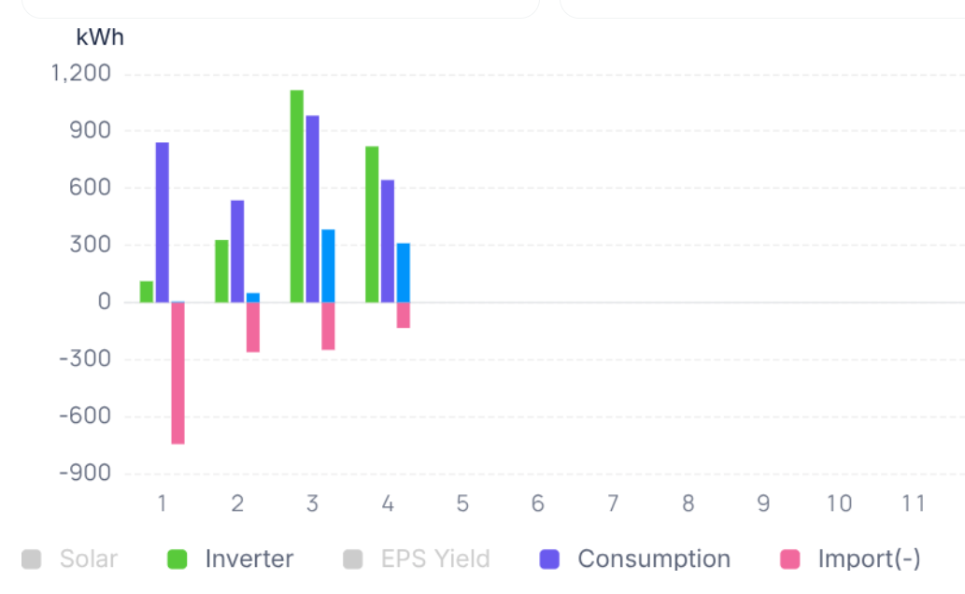
Task: Click month 2 green Inverter bar
Action: [221, 271]
